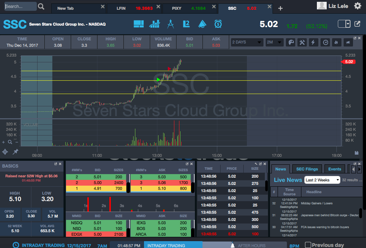The height and width of the screenshot is (248, 366).
Task: Click the lightning bolt chart icon
Action: pos(313,42)
